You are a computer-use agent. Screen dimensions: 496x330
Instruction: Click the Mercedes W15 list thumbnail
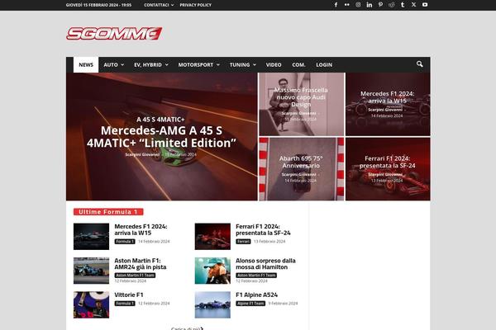pyautogui.click(x=91, y=237)
